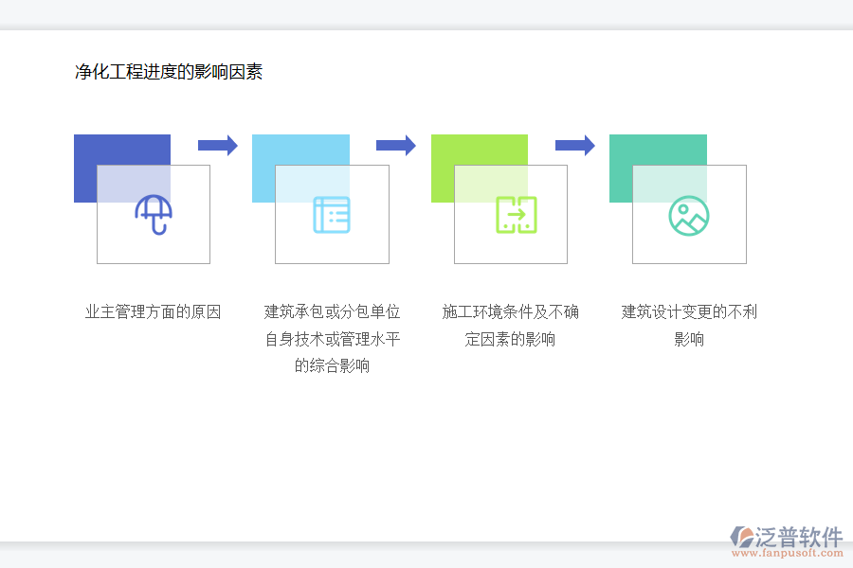Screen dimensions: 853x568
Task: Select the 建筑设计变更的不利影响 label
Action: pyautogui.click(x=689, y=326)
